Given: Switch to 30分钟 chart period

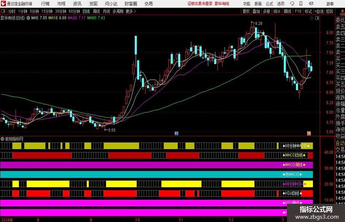Looking at the screenshot, I should (x=61, y=11).
